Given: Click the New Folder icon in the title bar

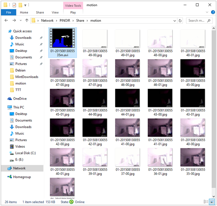Looking at the screenshot, I should [x=21, y=5].
